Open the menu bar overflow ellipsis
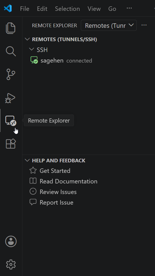The height and width of the screenshot is (276, 155). point(129,8)
